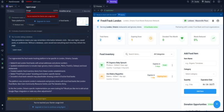224x112 pixels.
Task: Click Upgrade to Core to continue using Agent
Action: click(x=49, y=107)
